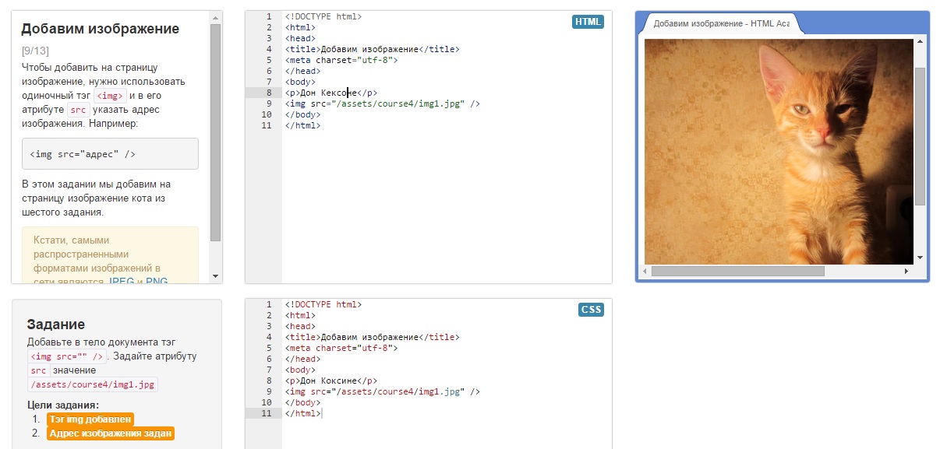The width and height of the screenshot is (940, 449).
Task: Click the preview horizontal scrollbar thumb
Action: (x=737, y=271)
